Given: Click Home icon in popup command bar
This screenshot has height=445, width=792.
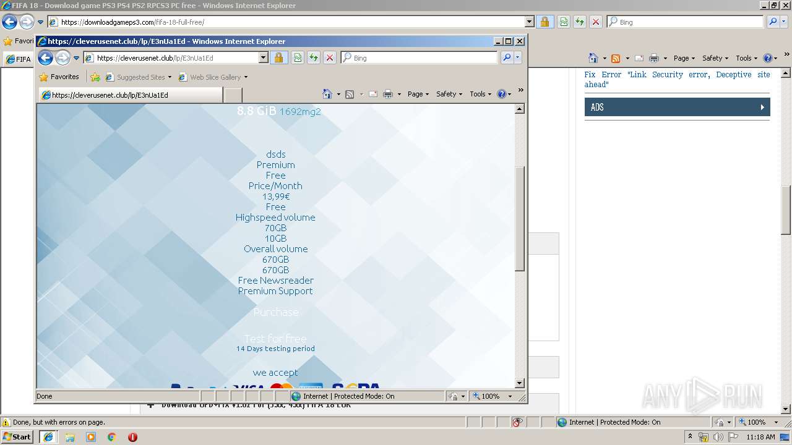Looking at the screenshot, I should click(327, 94).
